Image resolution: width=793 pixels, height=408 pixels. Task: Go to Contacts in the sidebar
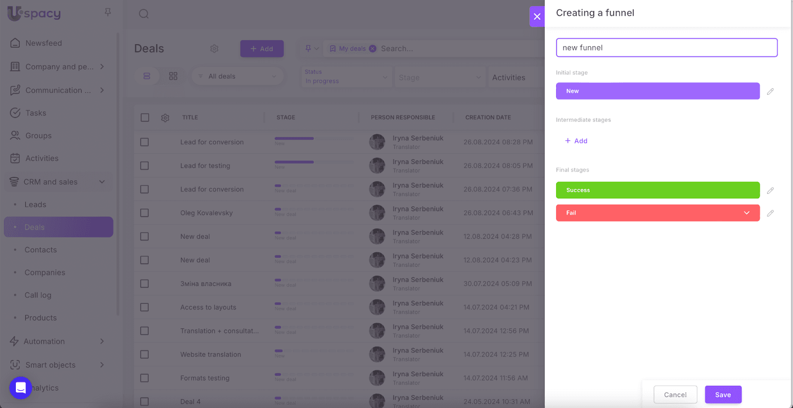click(41, 250)
